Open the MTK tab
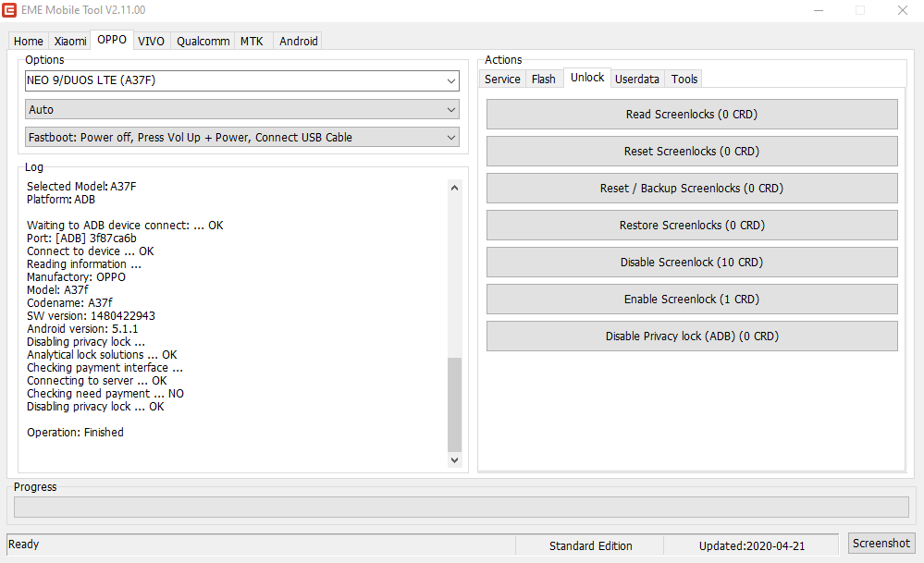This screenshot has width=924, height=563. coord(252,42)
